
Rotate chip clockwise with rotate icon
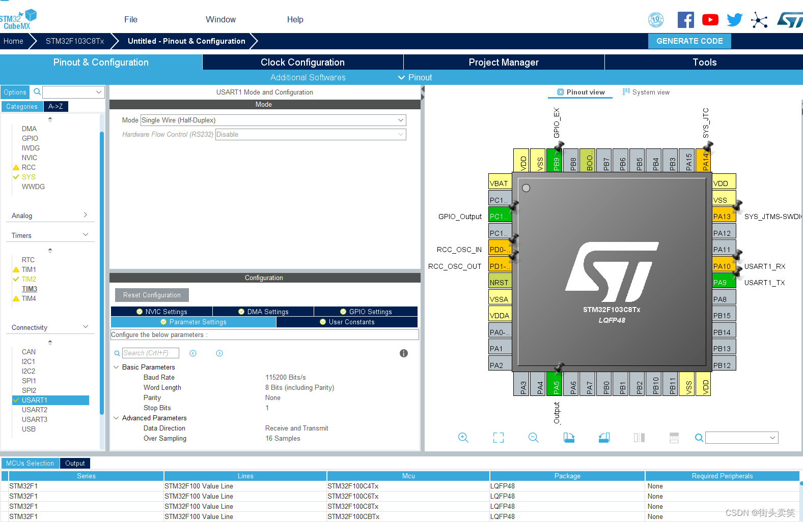point(569,438)
